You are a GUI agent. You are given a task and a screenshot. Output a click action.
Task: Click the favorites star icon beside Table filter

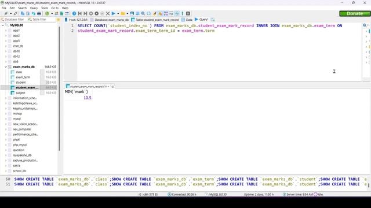point(59,20)
